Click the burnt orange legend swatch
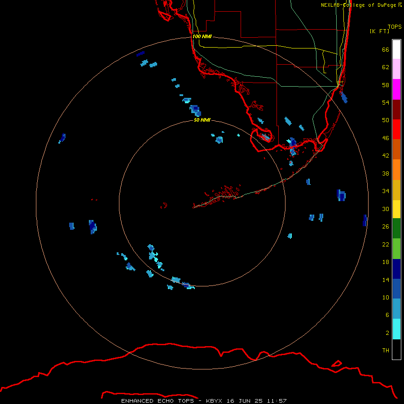 pyautogui.click(x=396, y=149)
